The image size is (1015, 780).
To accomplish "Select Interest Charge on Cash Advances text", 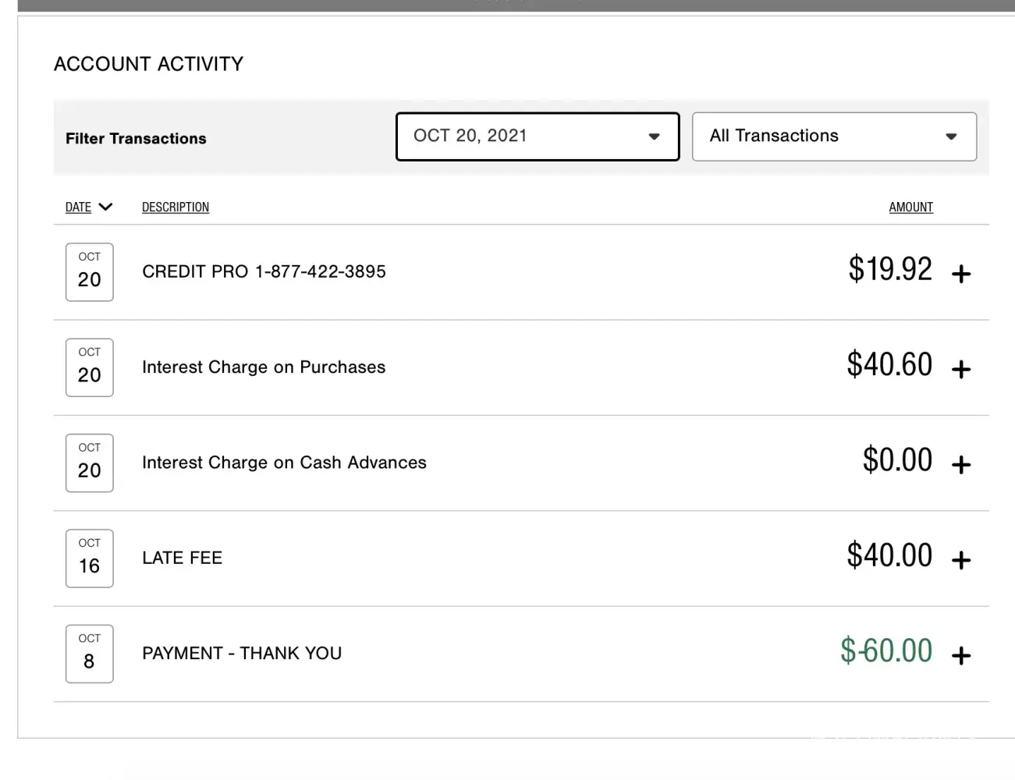I will pos(284,463).
